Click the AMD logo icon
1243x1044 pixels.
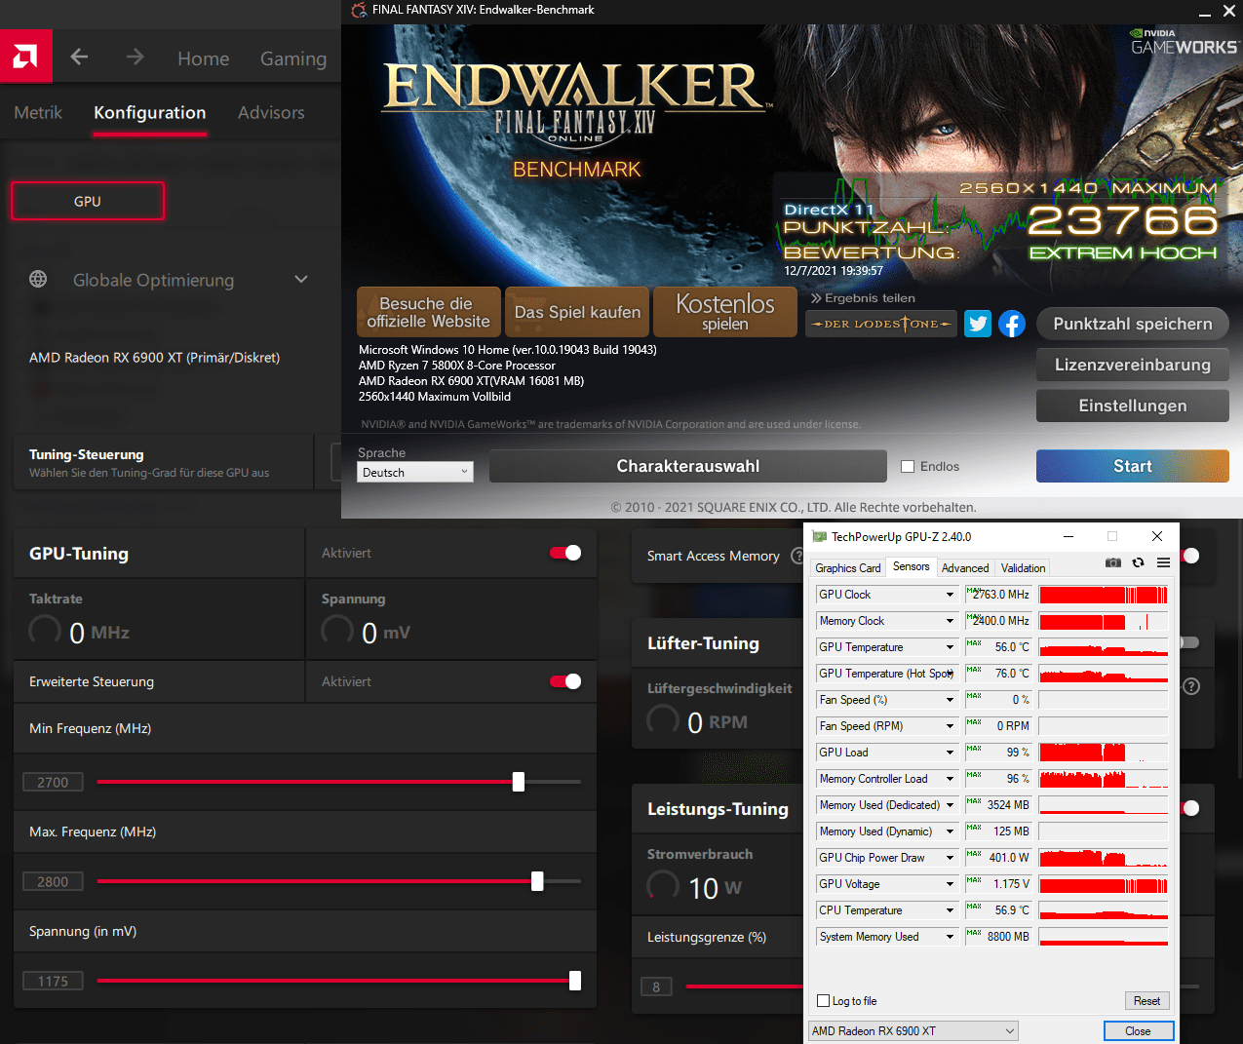click(x=25, y=57)
